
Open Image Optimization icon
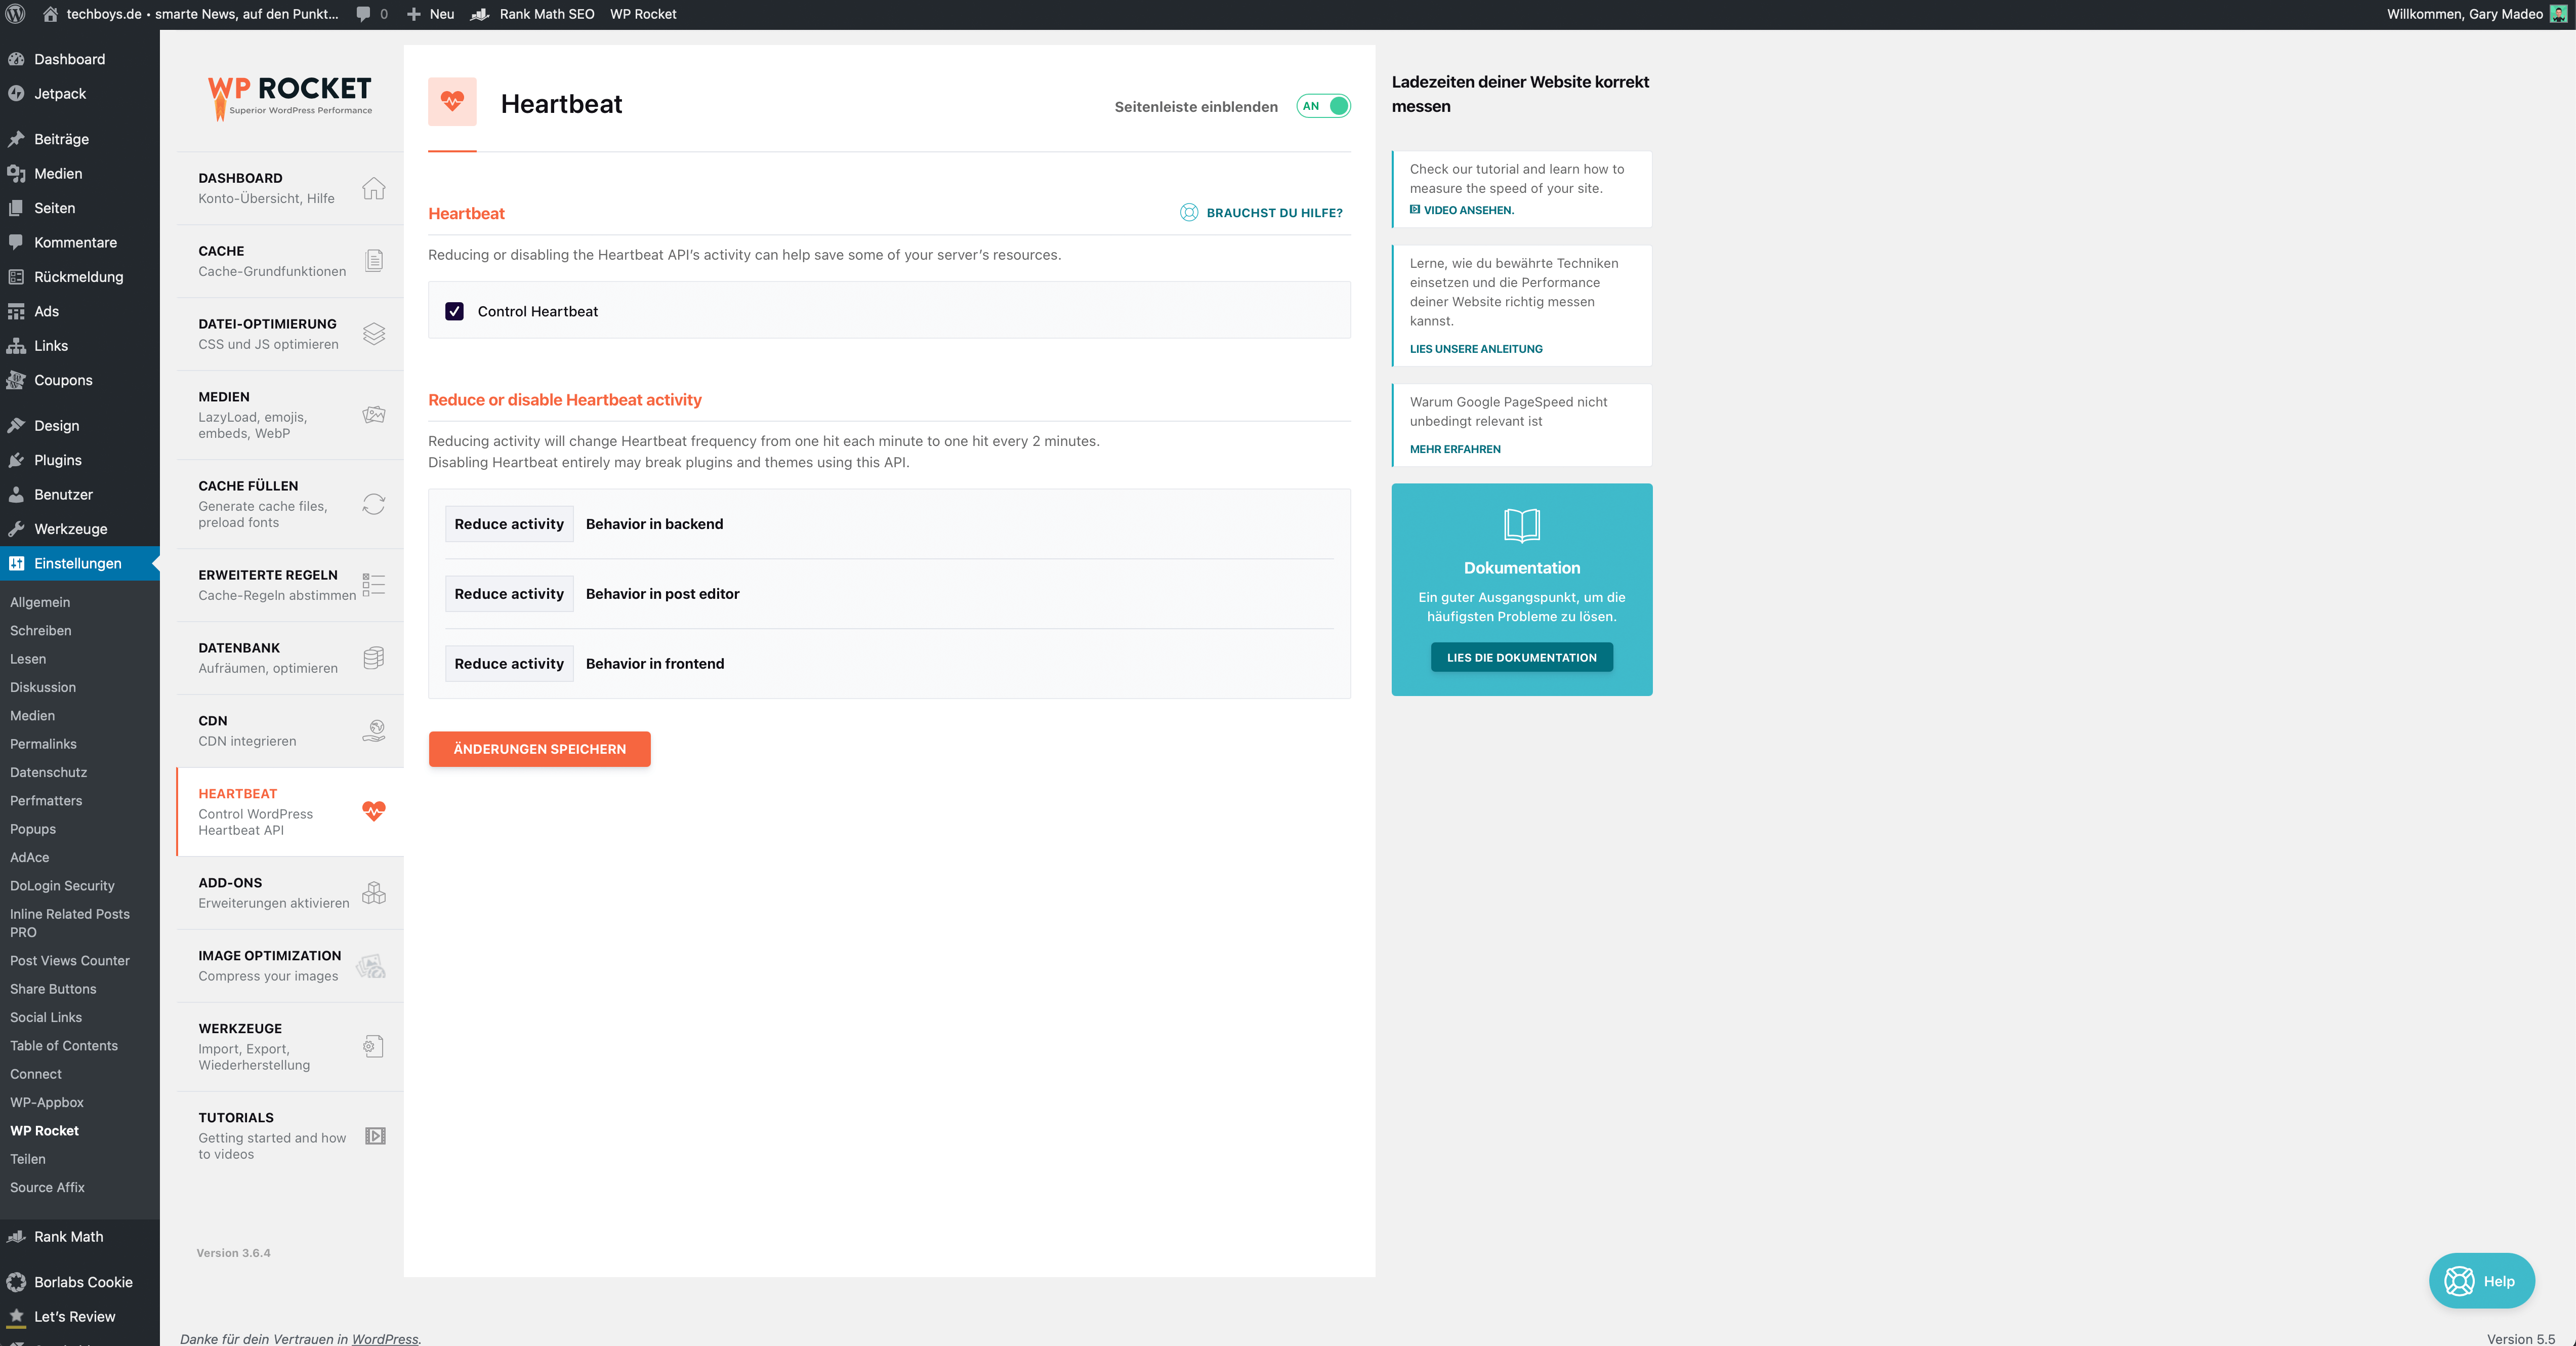(372, 966)
